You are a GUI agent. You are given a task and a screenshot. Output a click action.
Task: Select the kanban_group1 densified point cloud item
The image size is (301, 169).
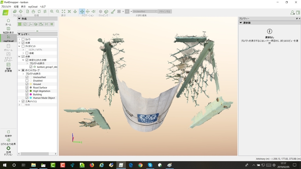pos(47,67)
